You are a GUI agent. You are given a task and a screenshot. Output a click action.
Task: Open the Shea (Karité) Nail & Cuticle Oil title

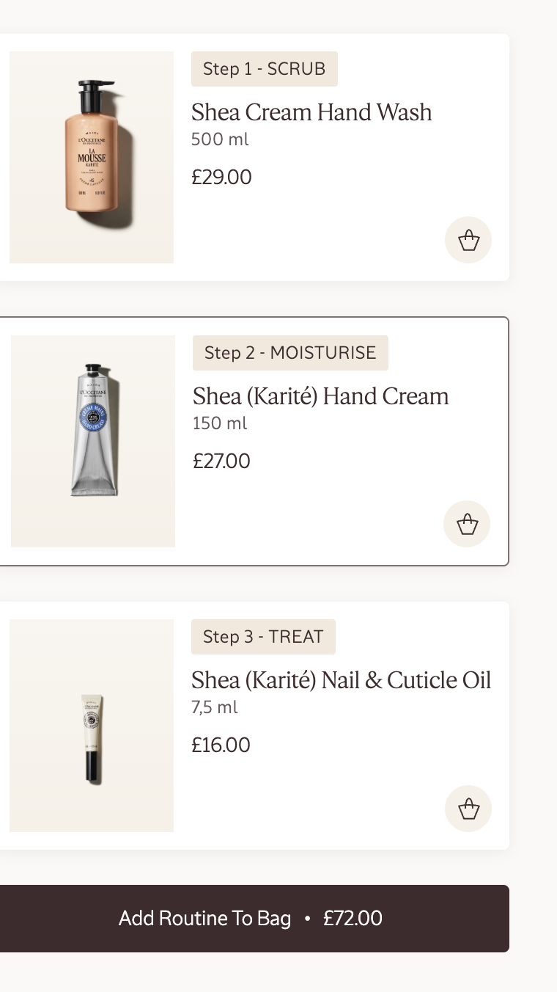tap(341, 680)
